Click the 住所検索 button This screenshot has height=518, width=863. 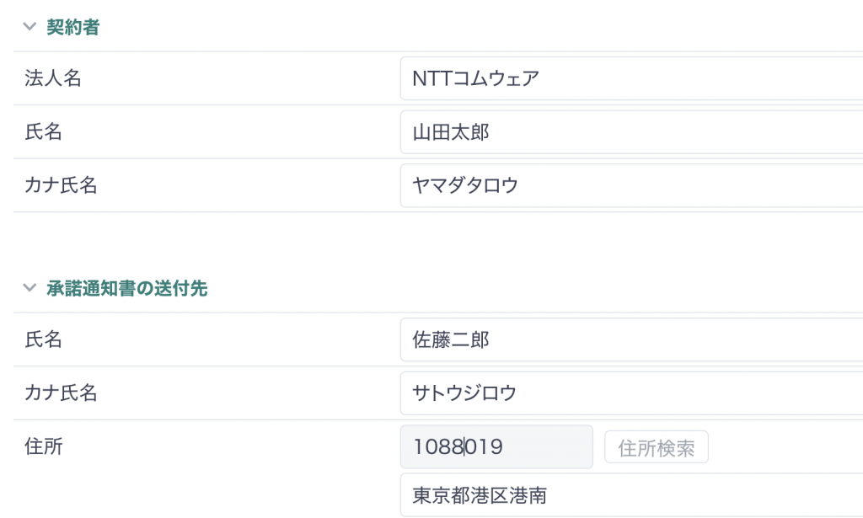[656, 447]
